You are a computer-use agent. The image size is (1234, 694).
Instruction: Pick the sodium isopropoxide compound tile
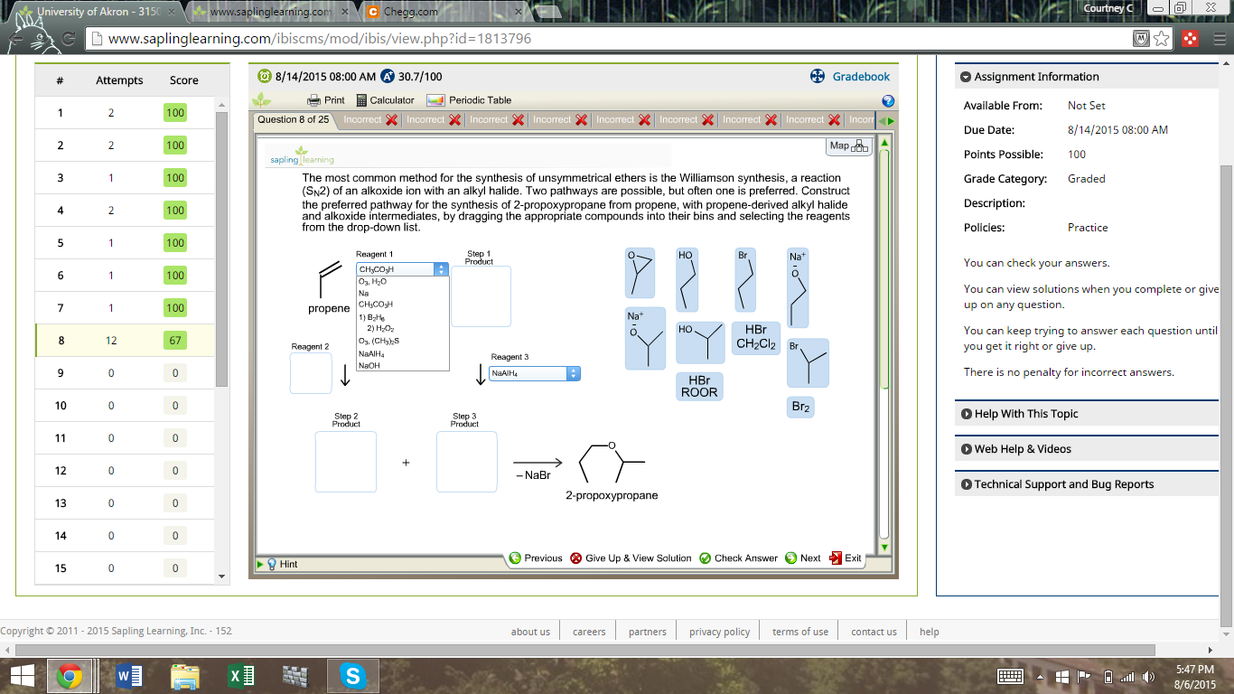click(645, 338)
